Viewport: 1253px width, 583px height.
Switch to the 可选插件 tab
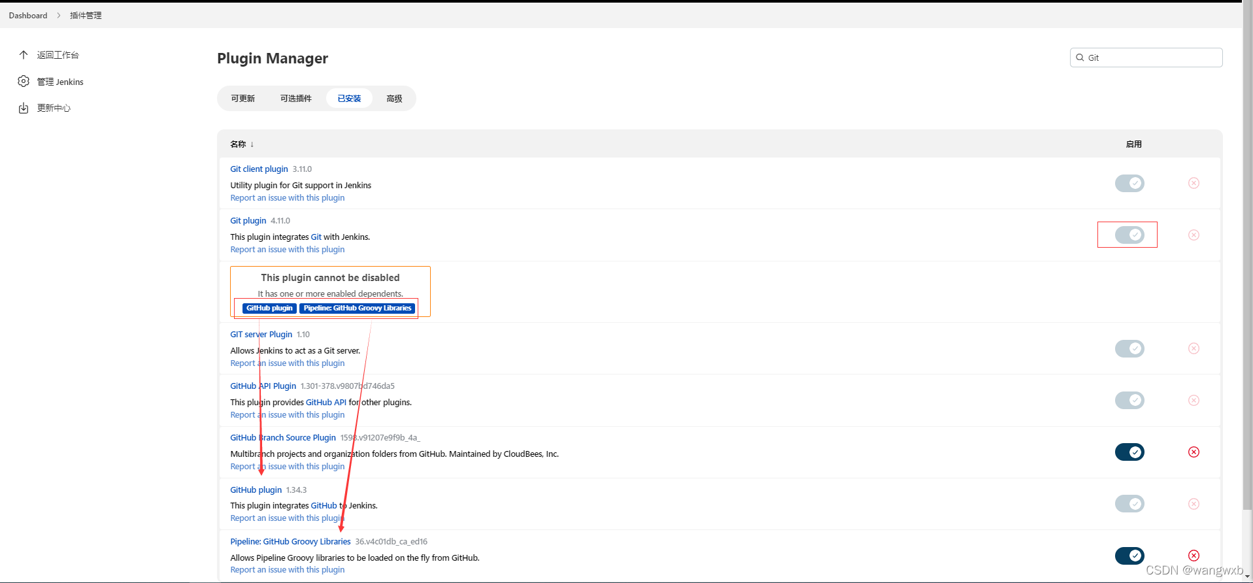pyautogui.click(x=296, y=98)
